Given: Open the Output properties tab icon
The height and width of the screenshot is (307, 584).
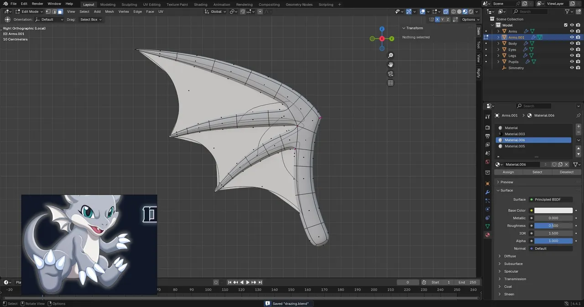Looking at the screenshot, I should click(487, 136).
